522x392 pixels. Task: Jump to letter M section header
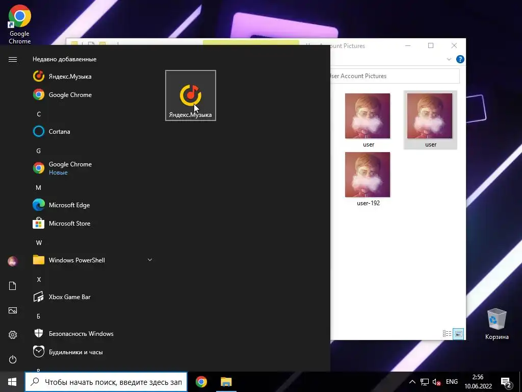39,188
